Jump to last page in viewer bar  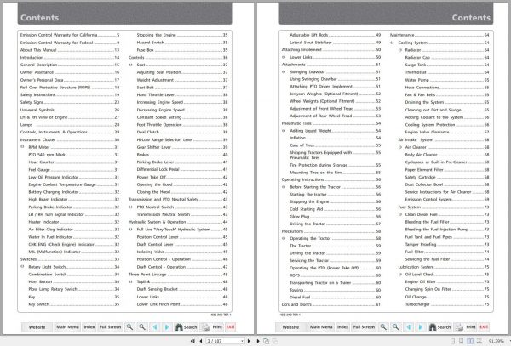257,341
